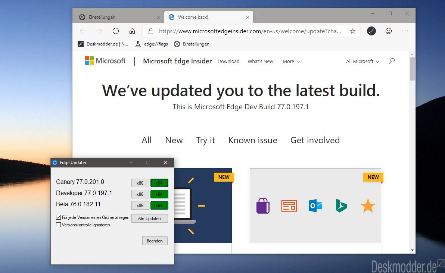Click green x64 button for Canary
The image size is (445, 273).
coord(159,183)
